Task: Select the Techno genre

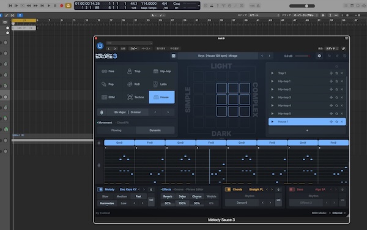Action: pyautogui.click(x=136, y=97)
